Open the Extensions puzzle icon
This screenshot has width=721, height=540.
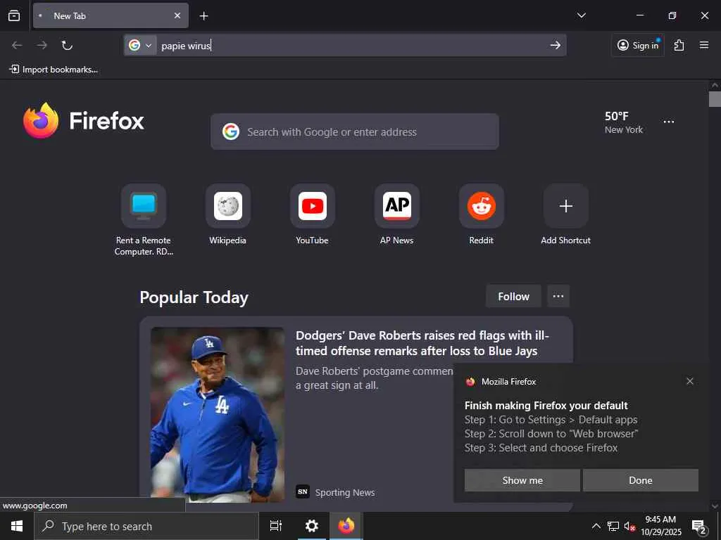coord(679,45)
